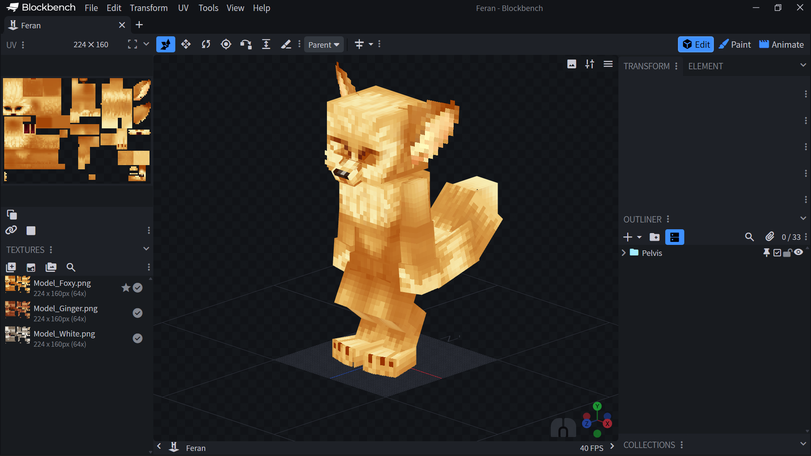Viewport: 811px width, 456px height.
Task: Open outliner search magnifier
Action: click(749, 237)
